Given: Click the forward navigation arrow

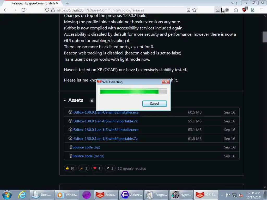Looking at the screenshot, I should click(x=15, y=10).
